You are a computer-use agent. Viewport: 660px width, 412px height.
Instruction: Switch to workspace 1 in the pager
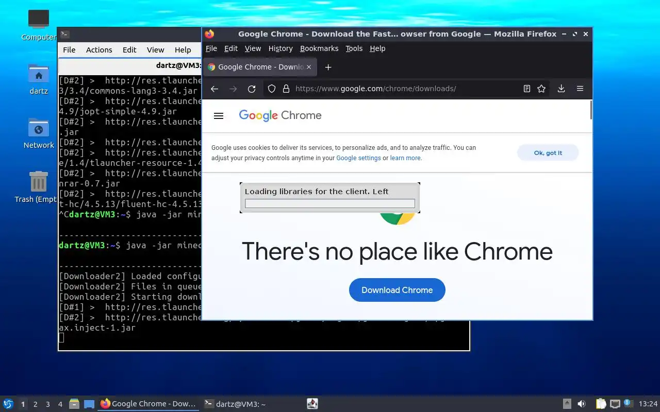(x=23, y=404)
